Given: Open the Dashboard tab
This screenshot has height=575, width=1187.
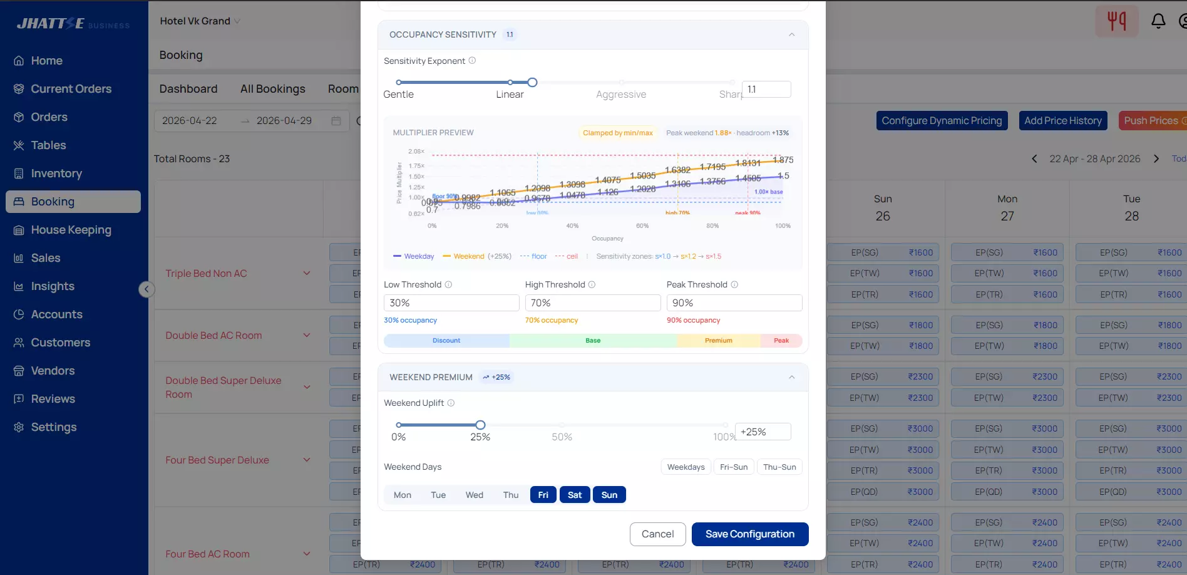Looking at the screenshot, I should (x=188, y=88).
